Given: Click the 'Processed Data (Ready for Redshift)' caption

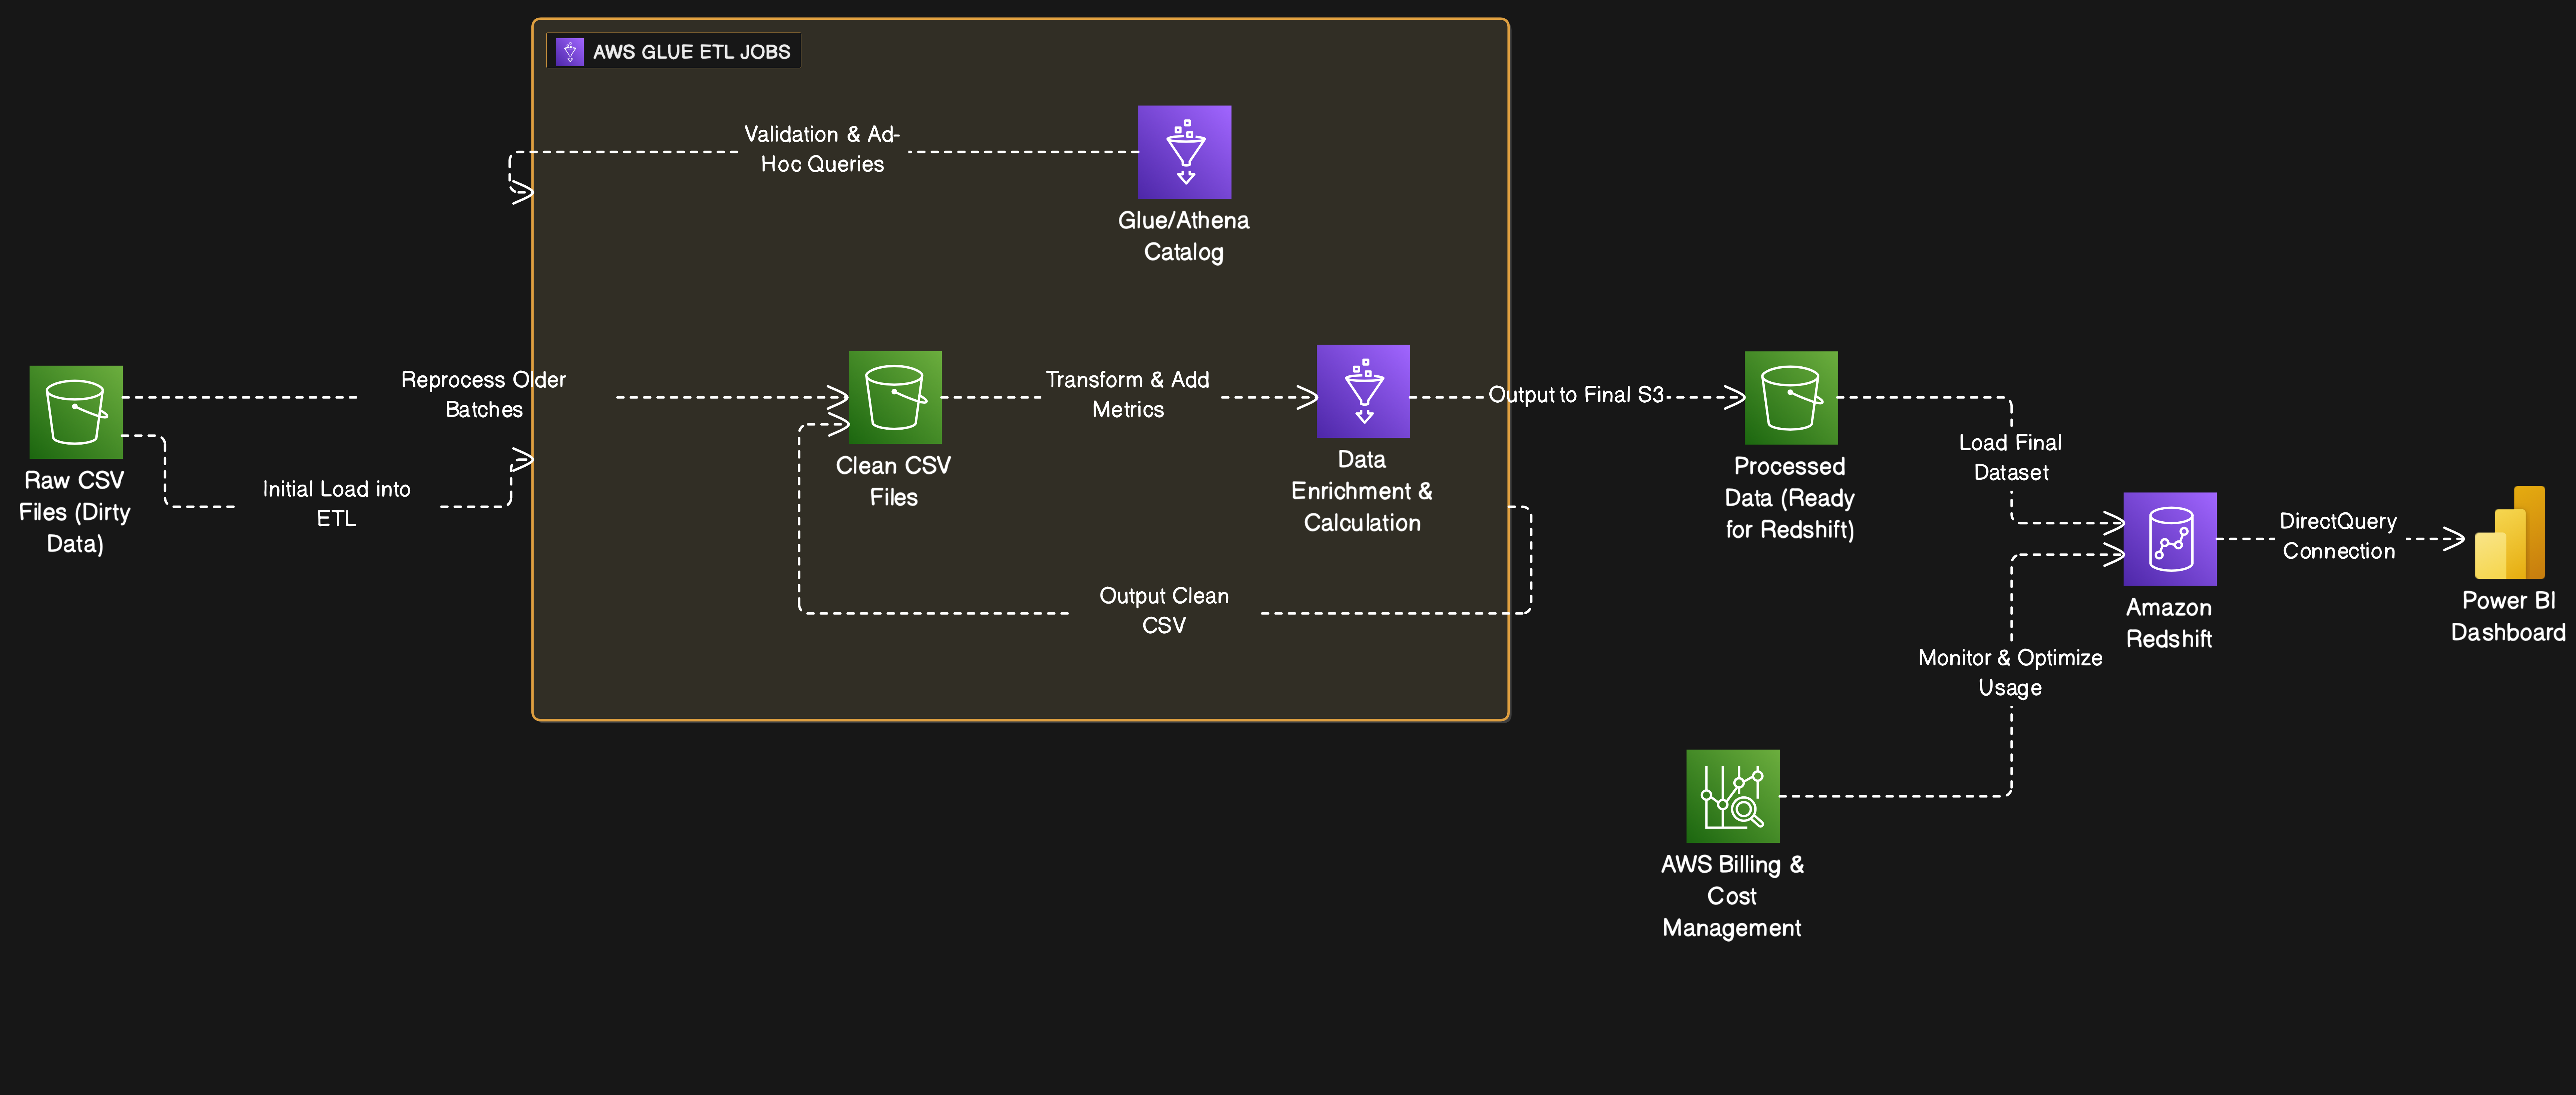Looking at the screenshot, I should coord(1790,498).
